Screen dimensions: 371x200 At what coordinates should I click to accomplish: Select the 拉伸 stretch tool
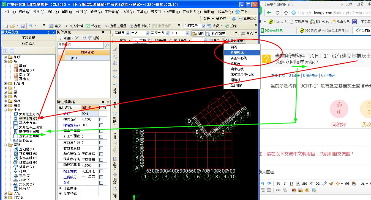[x=115, y=192]
